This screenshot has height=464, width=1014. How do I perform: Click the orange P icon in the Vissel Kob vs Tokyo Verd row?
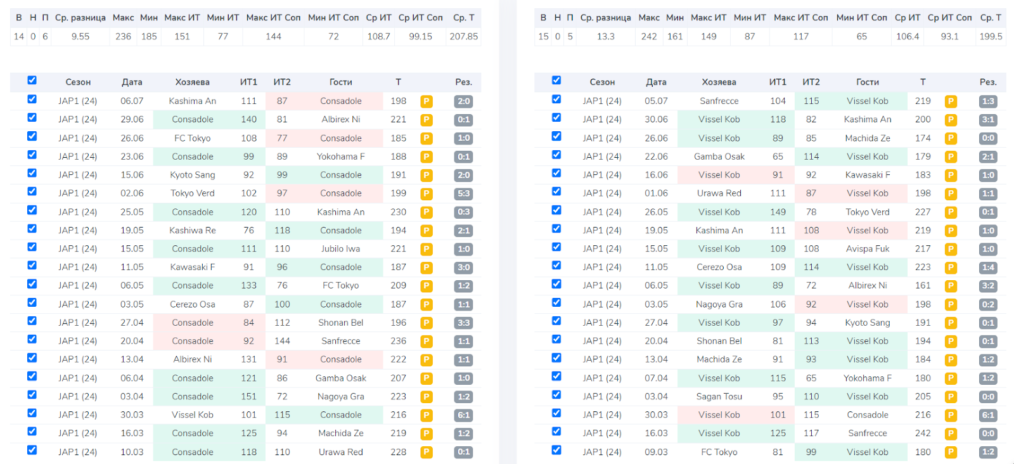(951, 212)
